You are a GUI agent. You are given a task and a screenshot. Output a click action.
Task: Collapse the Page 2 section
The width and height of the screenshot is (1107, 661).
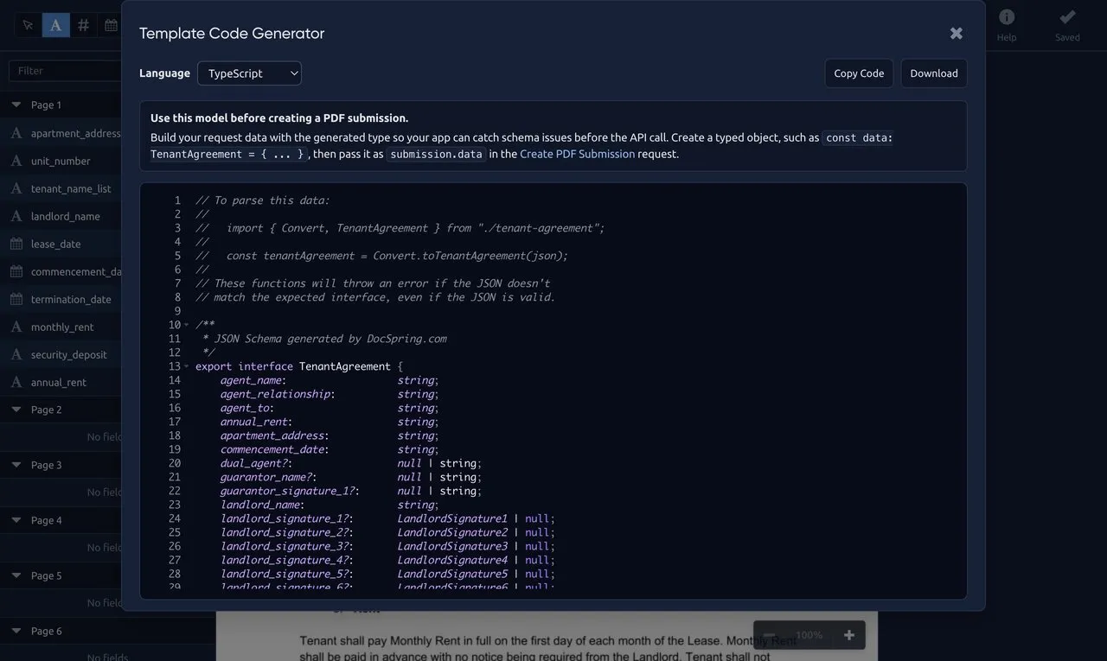pyautogui.click(x=16, y=410)
